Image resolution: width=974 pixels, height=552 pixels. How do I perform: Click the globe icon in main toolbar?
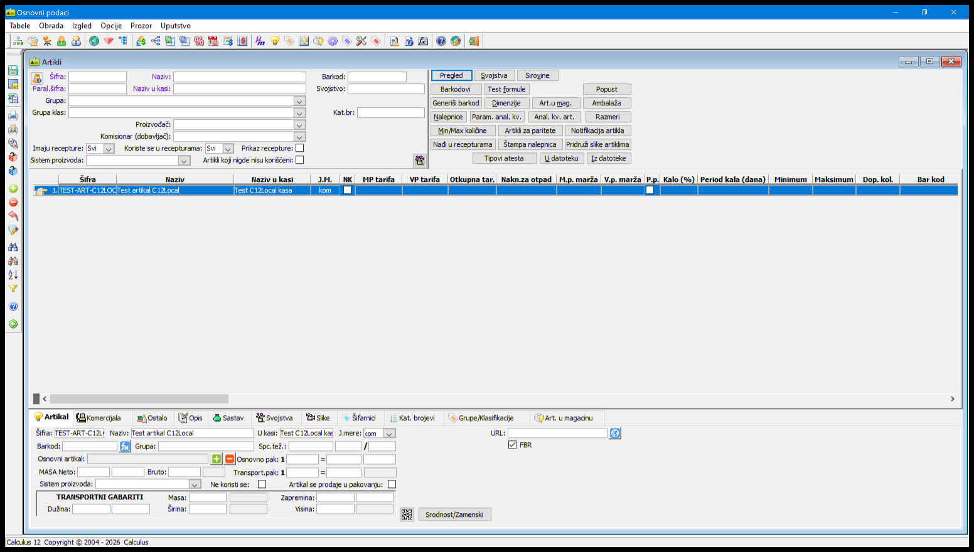[x=94, y=41]
